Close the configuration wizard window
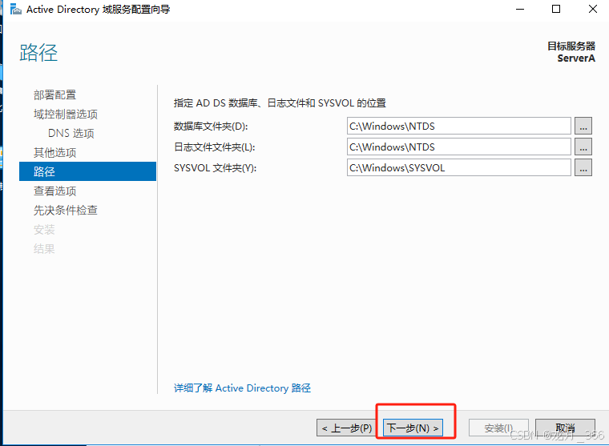Image resolution: width=609 pixels, height=446 pixels. 593,9
